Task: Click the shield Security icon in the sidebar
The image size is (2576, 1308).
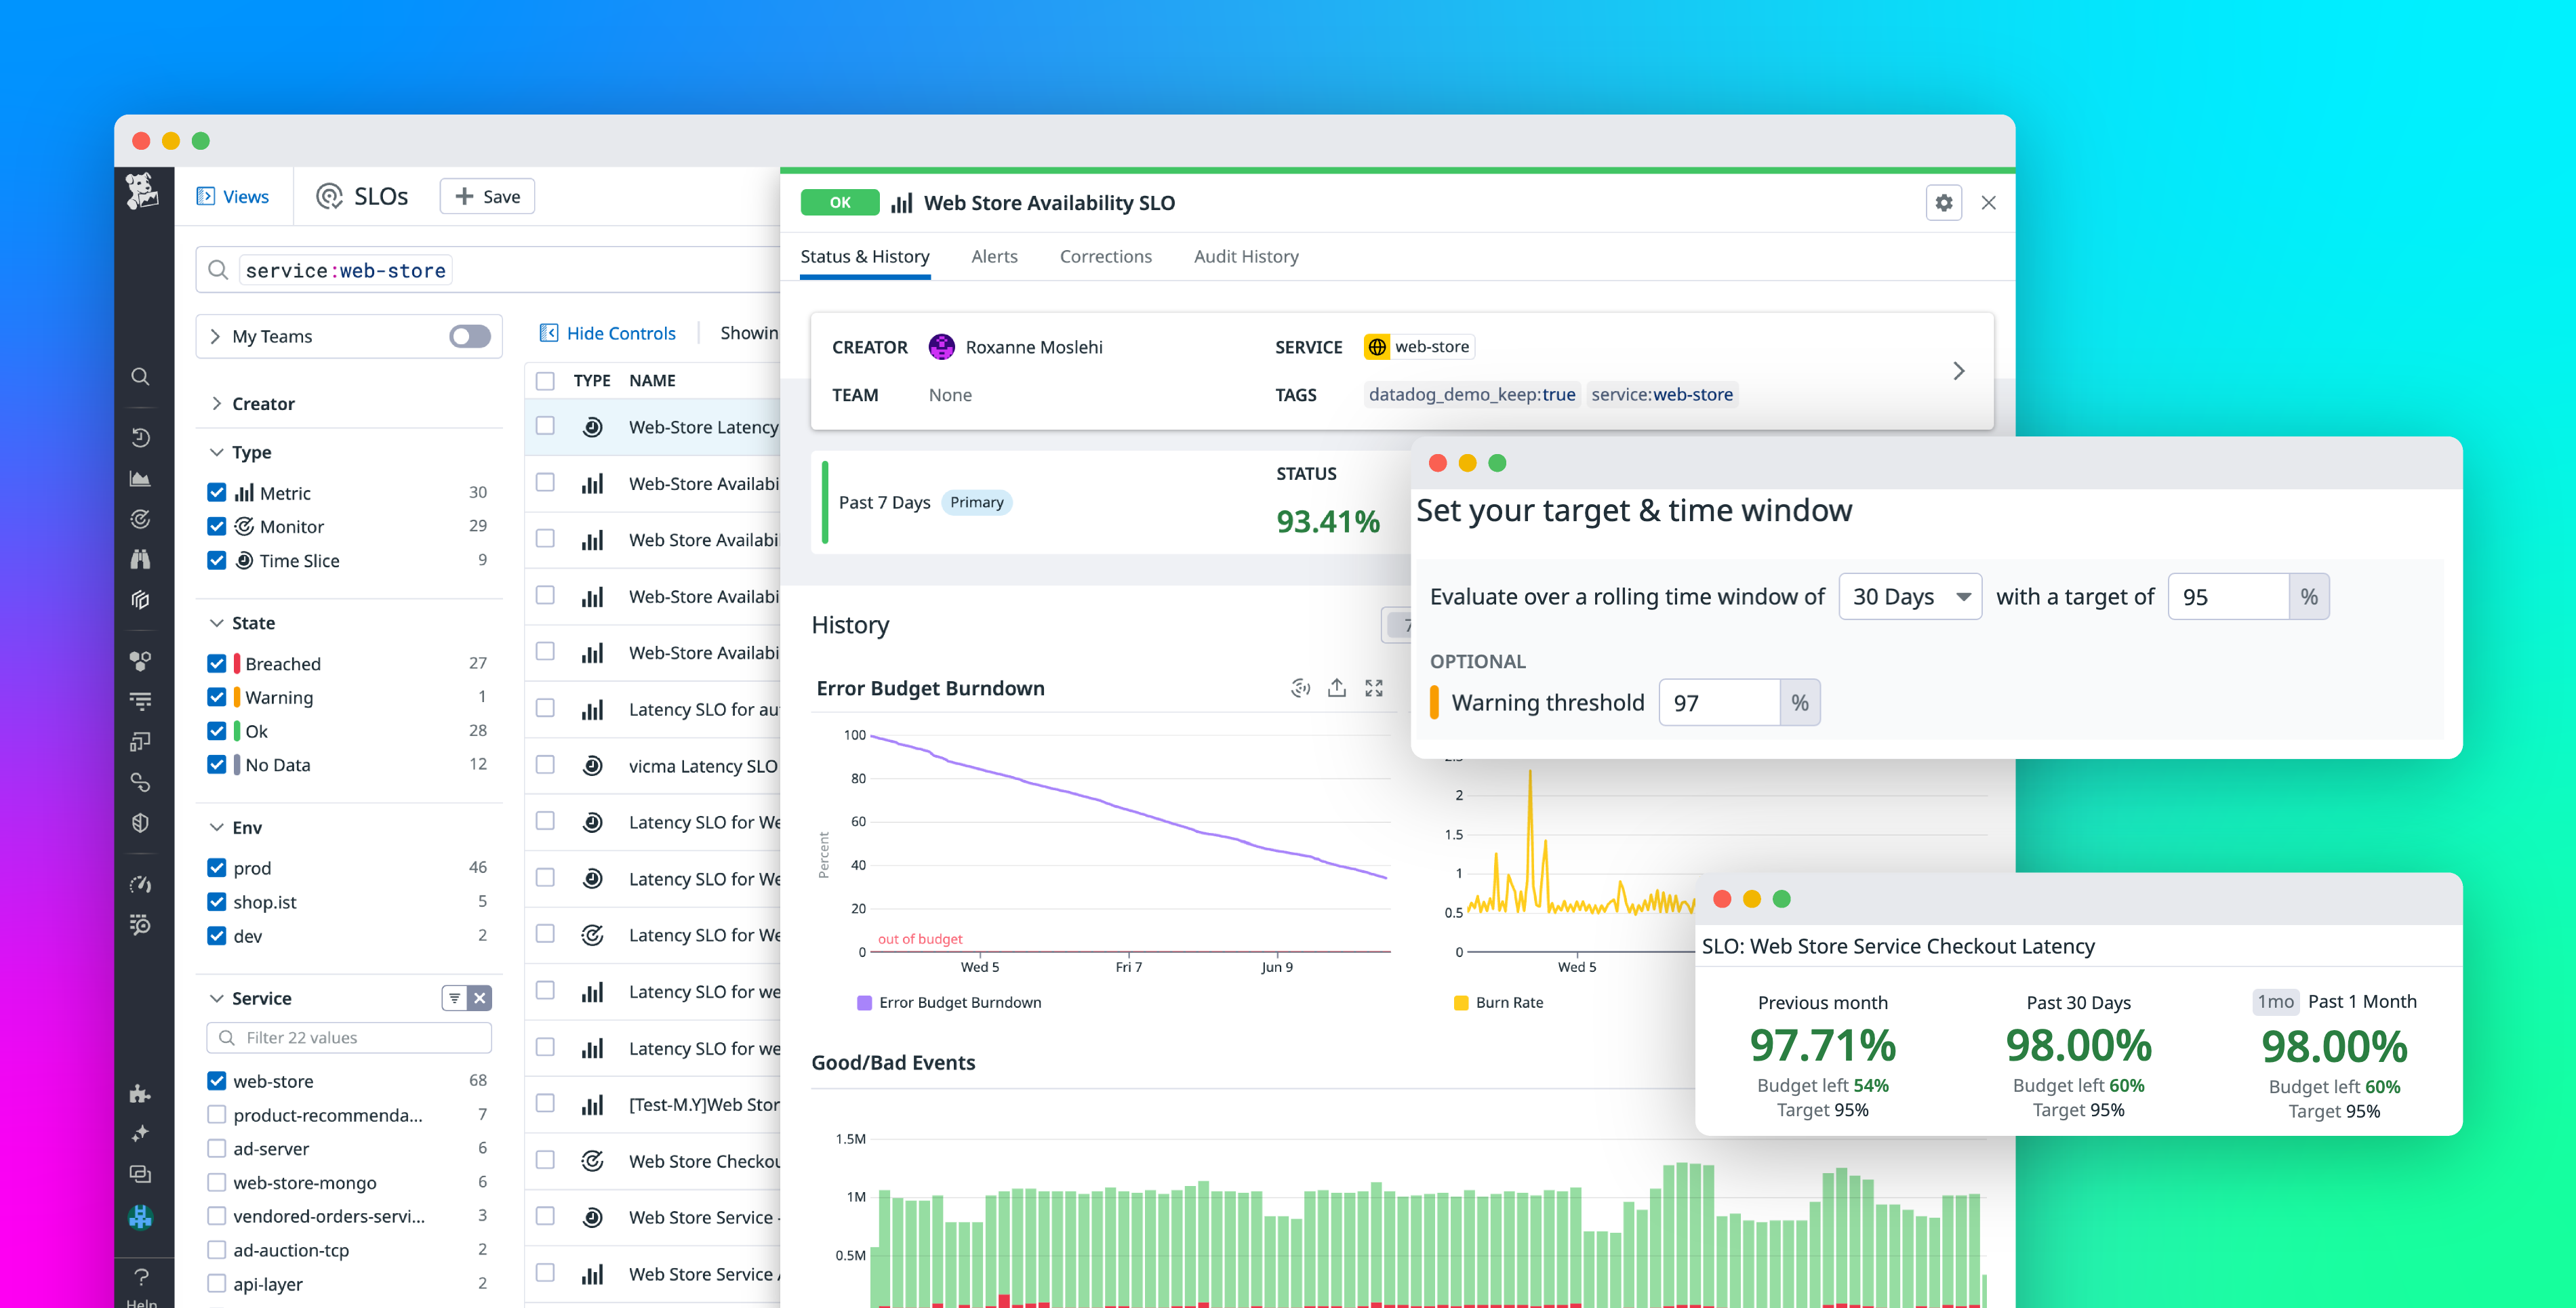Action: [141, 823]
